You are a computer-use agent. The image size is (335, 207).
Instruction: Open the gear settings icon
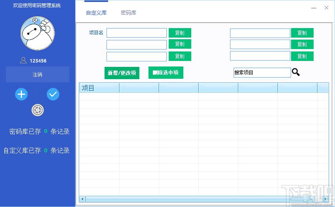coord(38,110)
